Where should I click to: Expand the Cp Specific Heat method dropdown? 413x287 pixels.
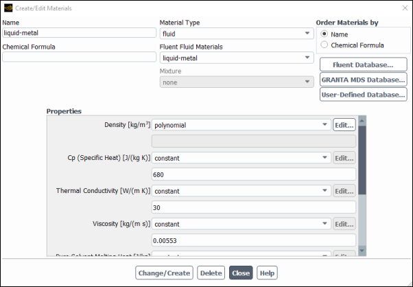(x=241, y=158)
